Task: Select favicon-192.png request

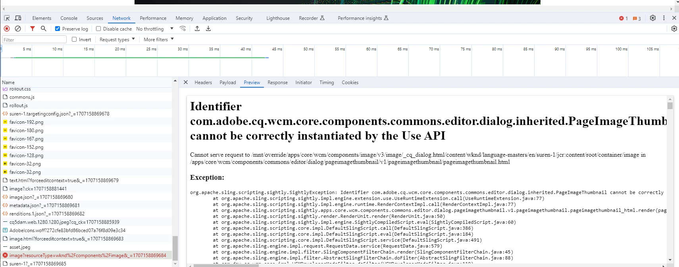Action: [86, 122]
